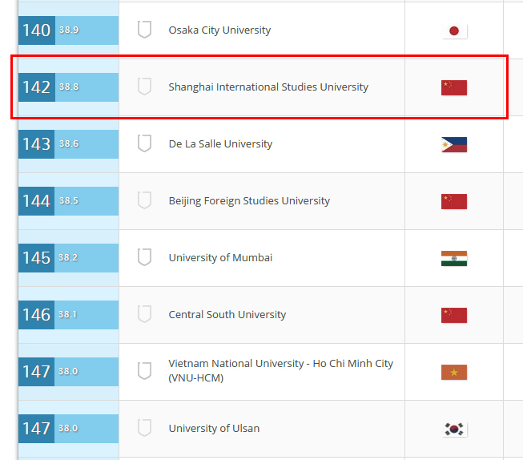This screenshot has width=523, height=460.
Task: Click shield icon next to Beijing Foreign Studies University
Action: 144,200
